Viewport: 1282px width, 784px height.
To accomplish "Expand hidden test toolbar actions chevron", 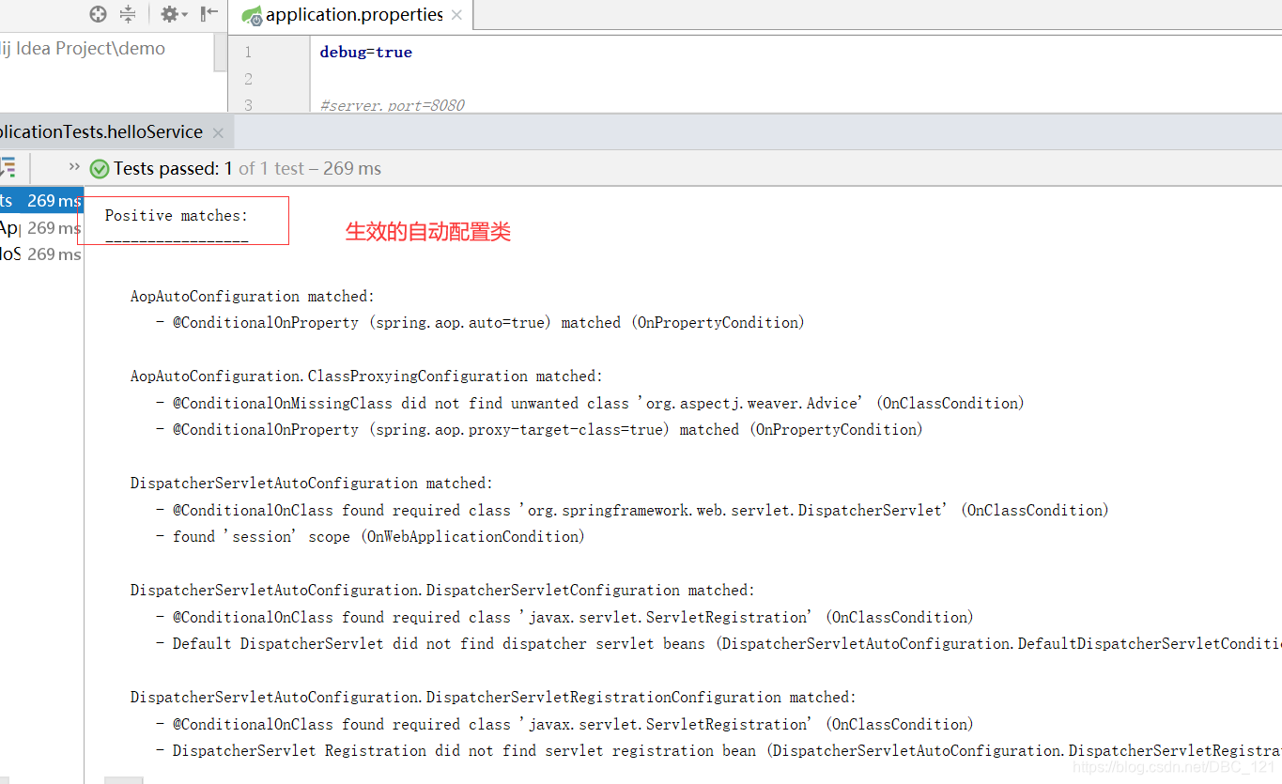I will [x=73, y=167].
